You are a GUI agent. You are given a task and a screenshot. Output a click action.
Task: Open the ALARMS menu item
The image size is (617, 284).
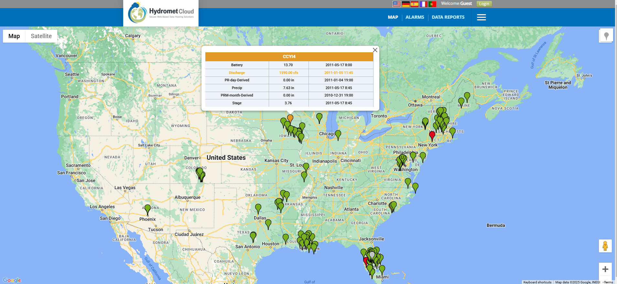click(x=415, y=17)
